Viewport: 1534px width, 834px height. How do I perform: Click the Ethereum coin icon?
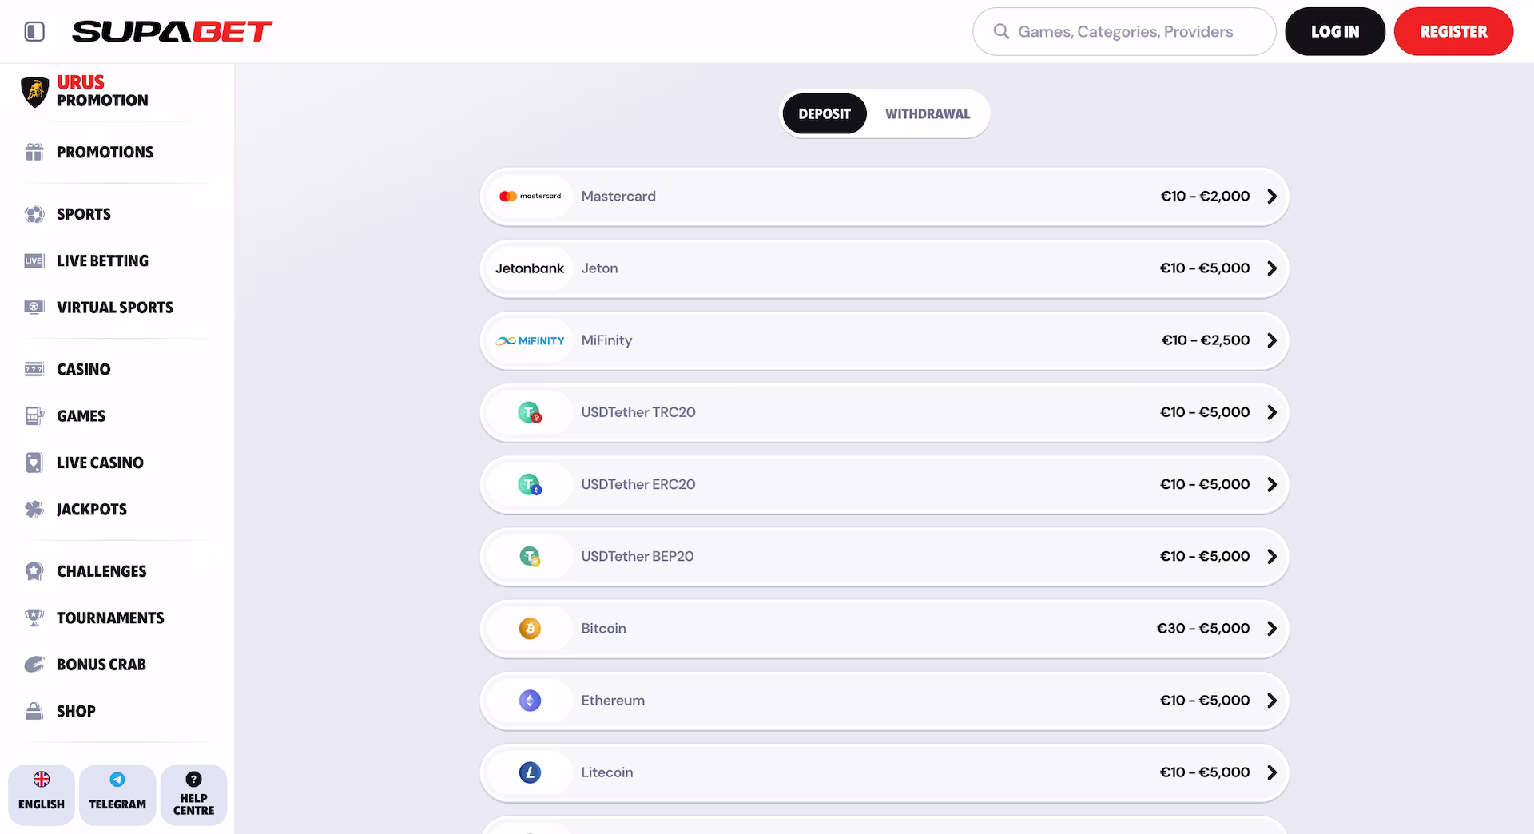point(530,701)
